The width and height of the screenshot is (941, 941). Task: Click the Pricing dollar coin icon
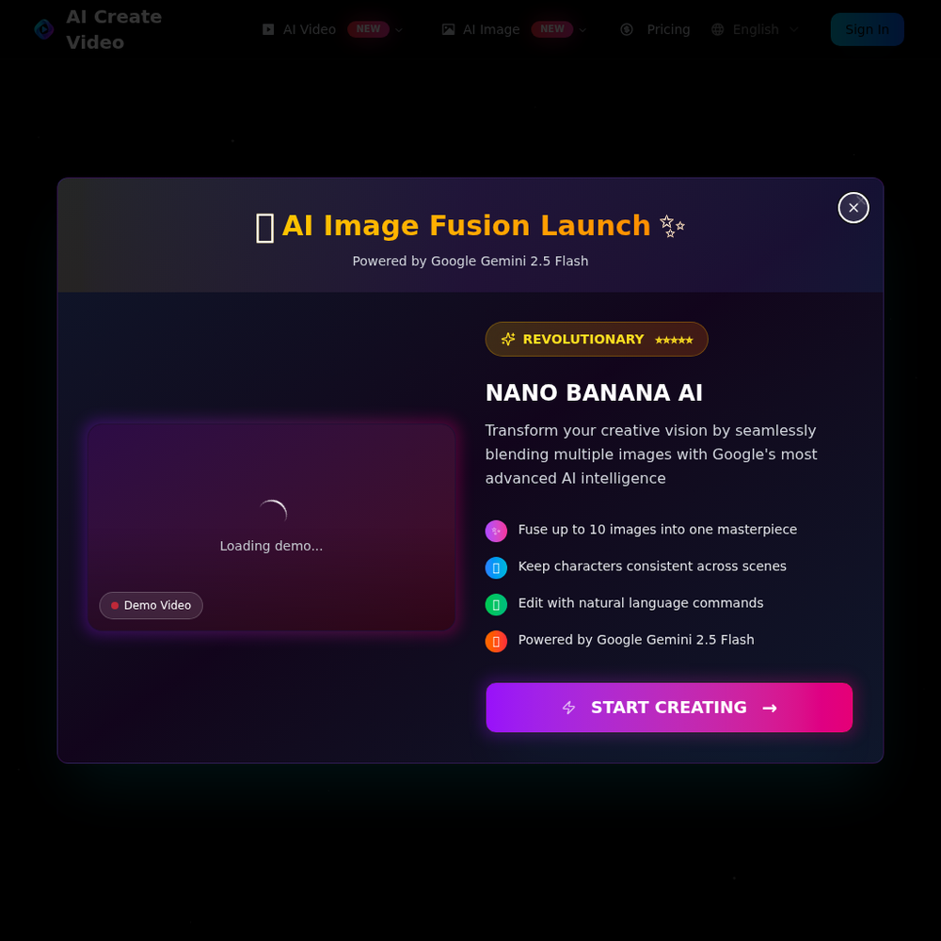coord(627,29)
